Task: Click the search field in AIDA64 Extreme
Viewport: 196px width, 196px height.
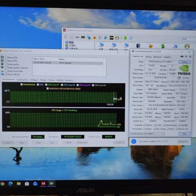Action: click(189, 39)
